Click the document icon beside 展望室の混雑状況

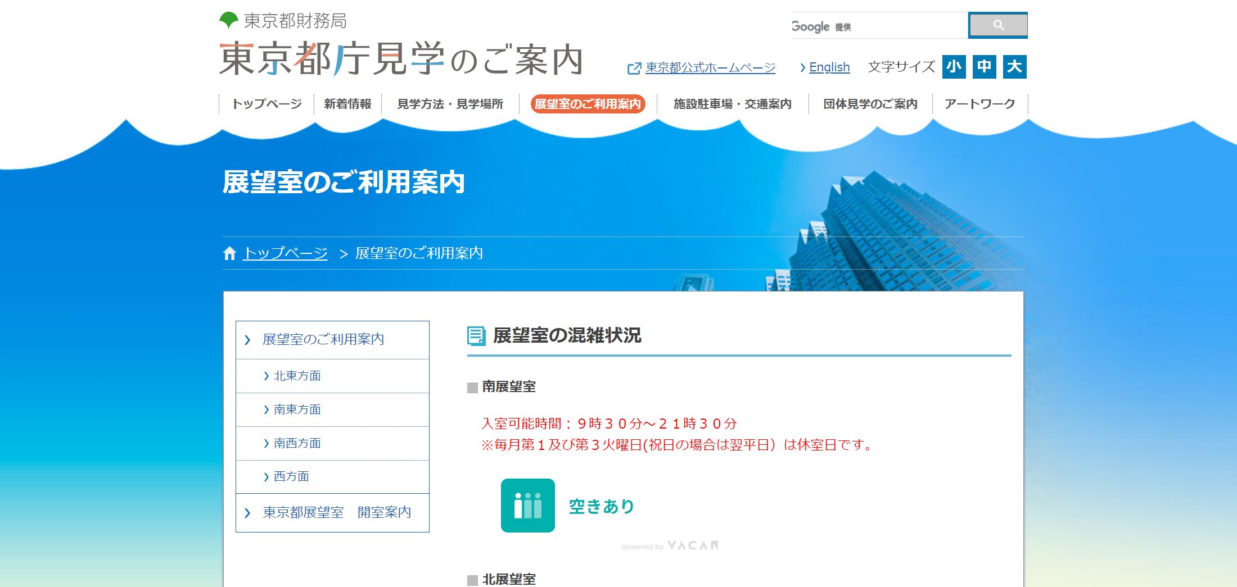point(476,336)
